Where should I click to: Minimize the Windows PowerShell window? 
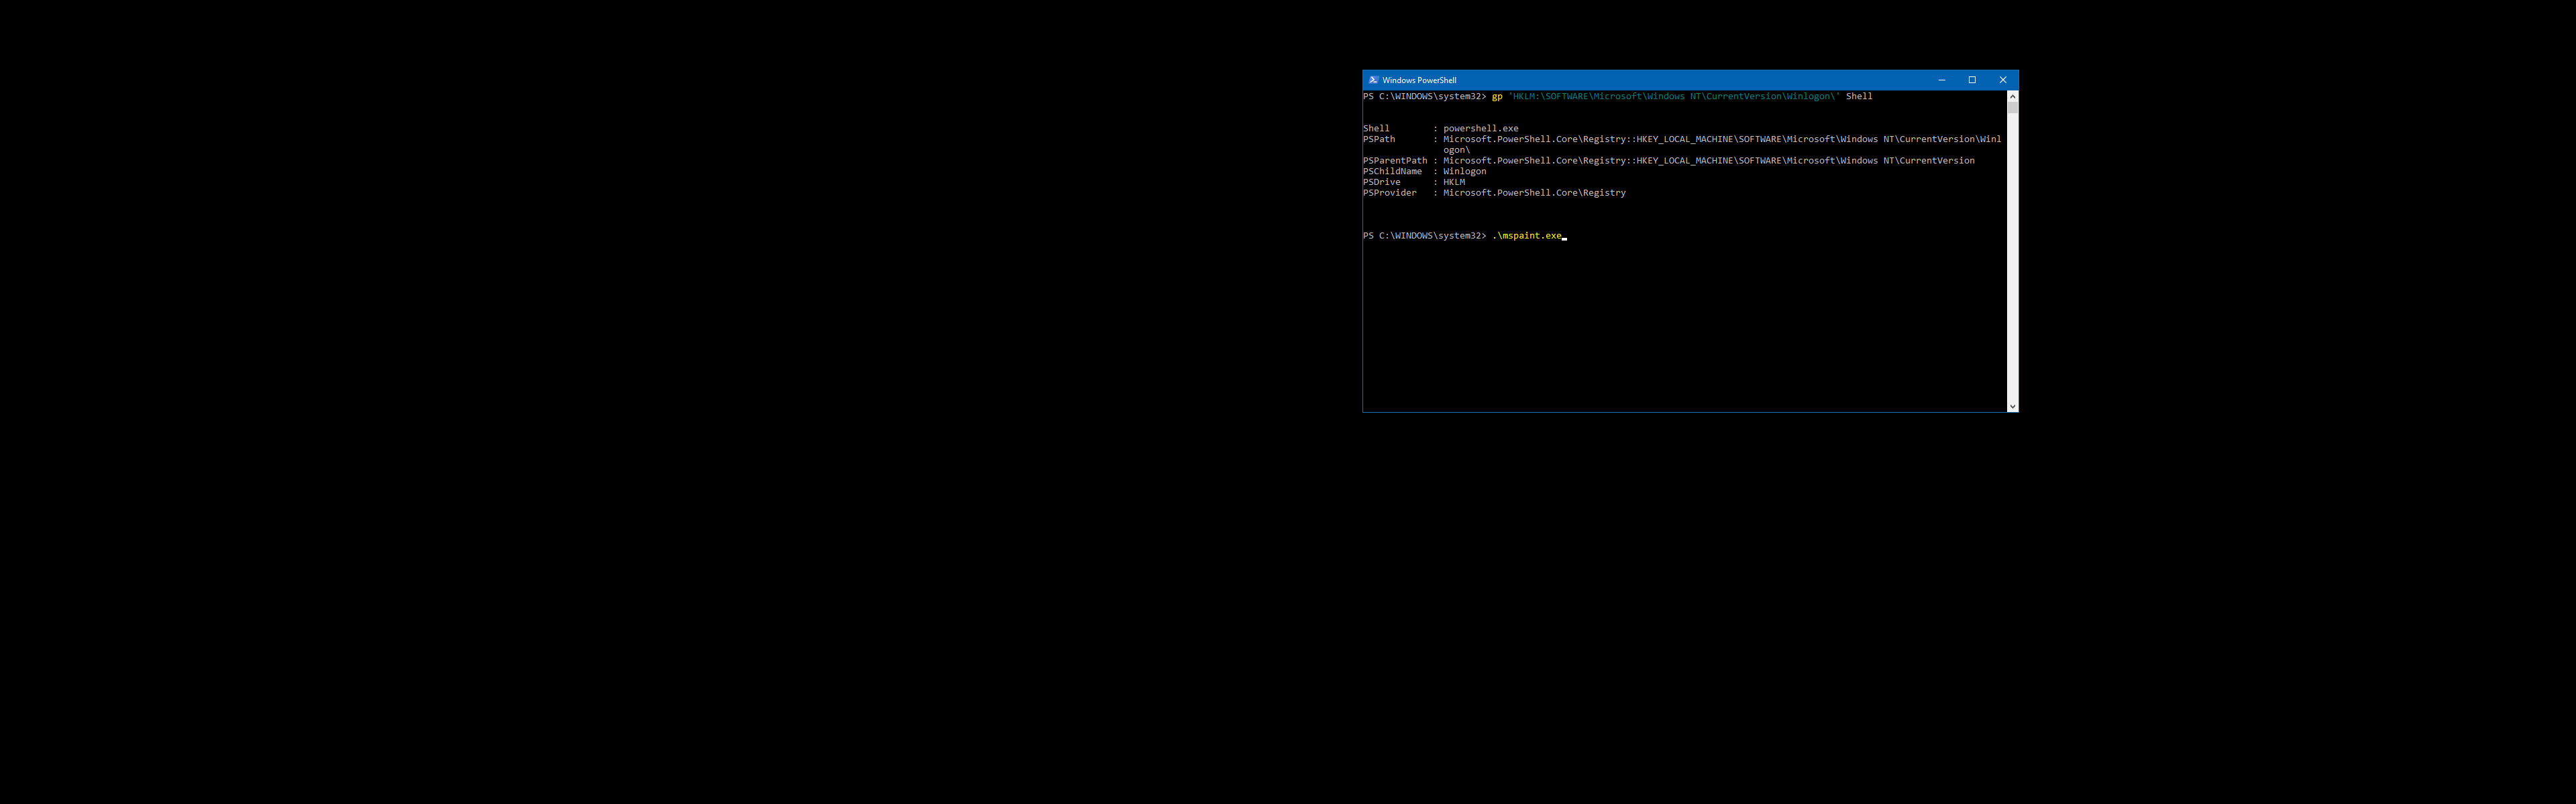click(x=1941, y=80)
